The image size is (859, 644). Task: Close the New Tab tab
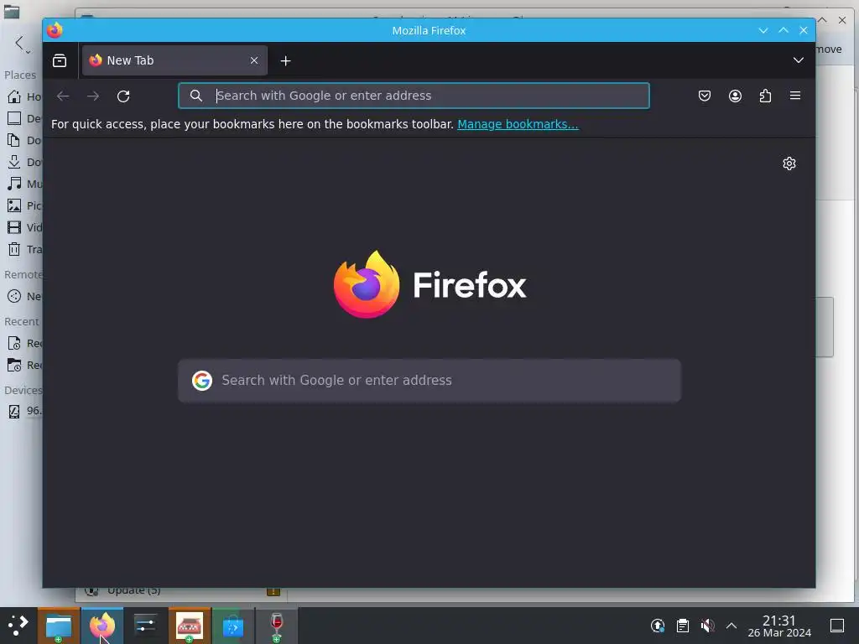[254, 60]
